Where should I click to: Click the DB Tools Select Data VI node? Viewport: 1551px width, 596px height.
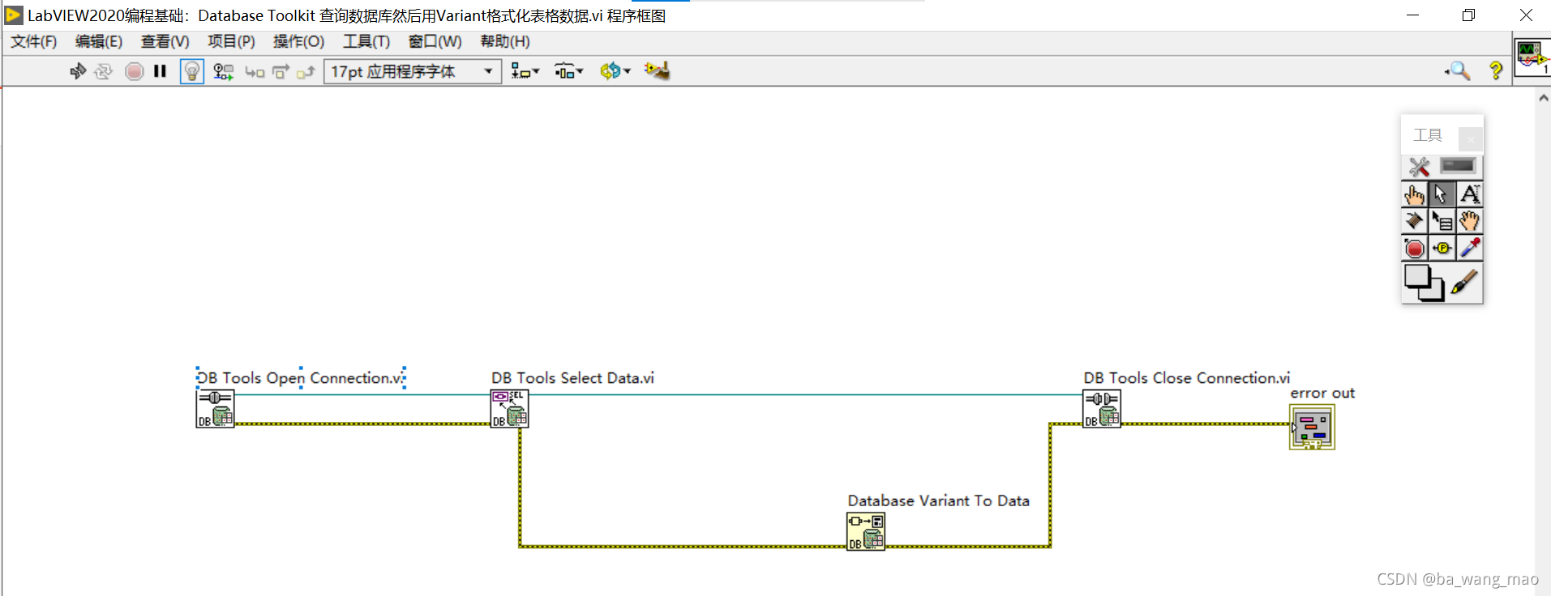pyautogui.click(x=510, y=409)
